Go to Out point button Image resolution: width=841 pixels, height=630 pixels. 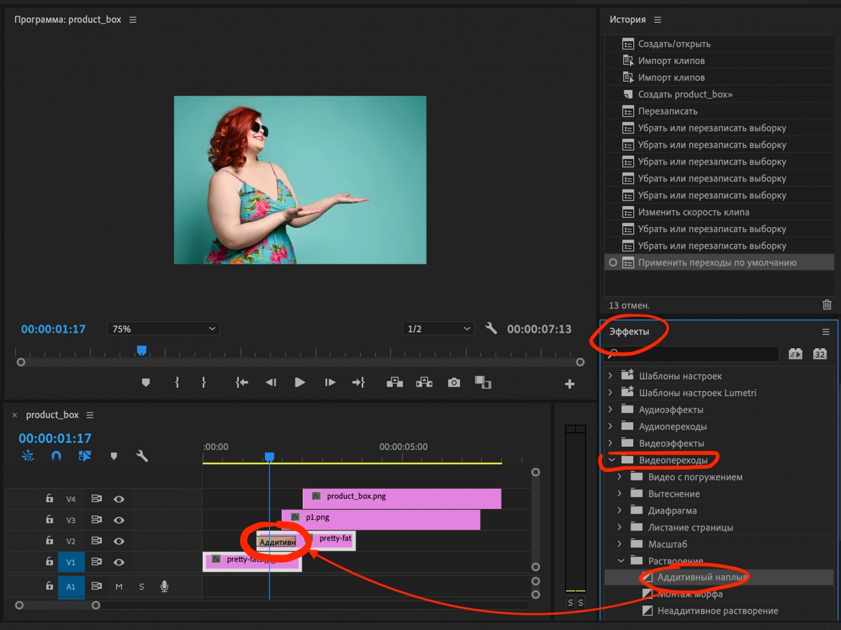coord(358,382)
